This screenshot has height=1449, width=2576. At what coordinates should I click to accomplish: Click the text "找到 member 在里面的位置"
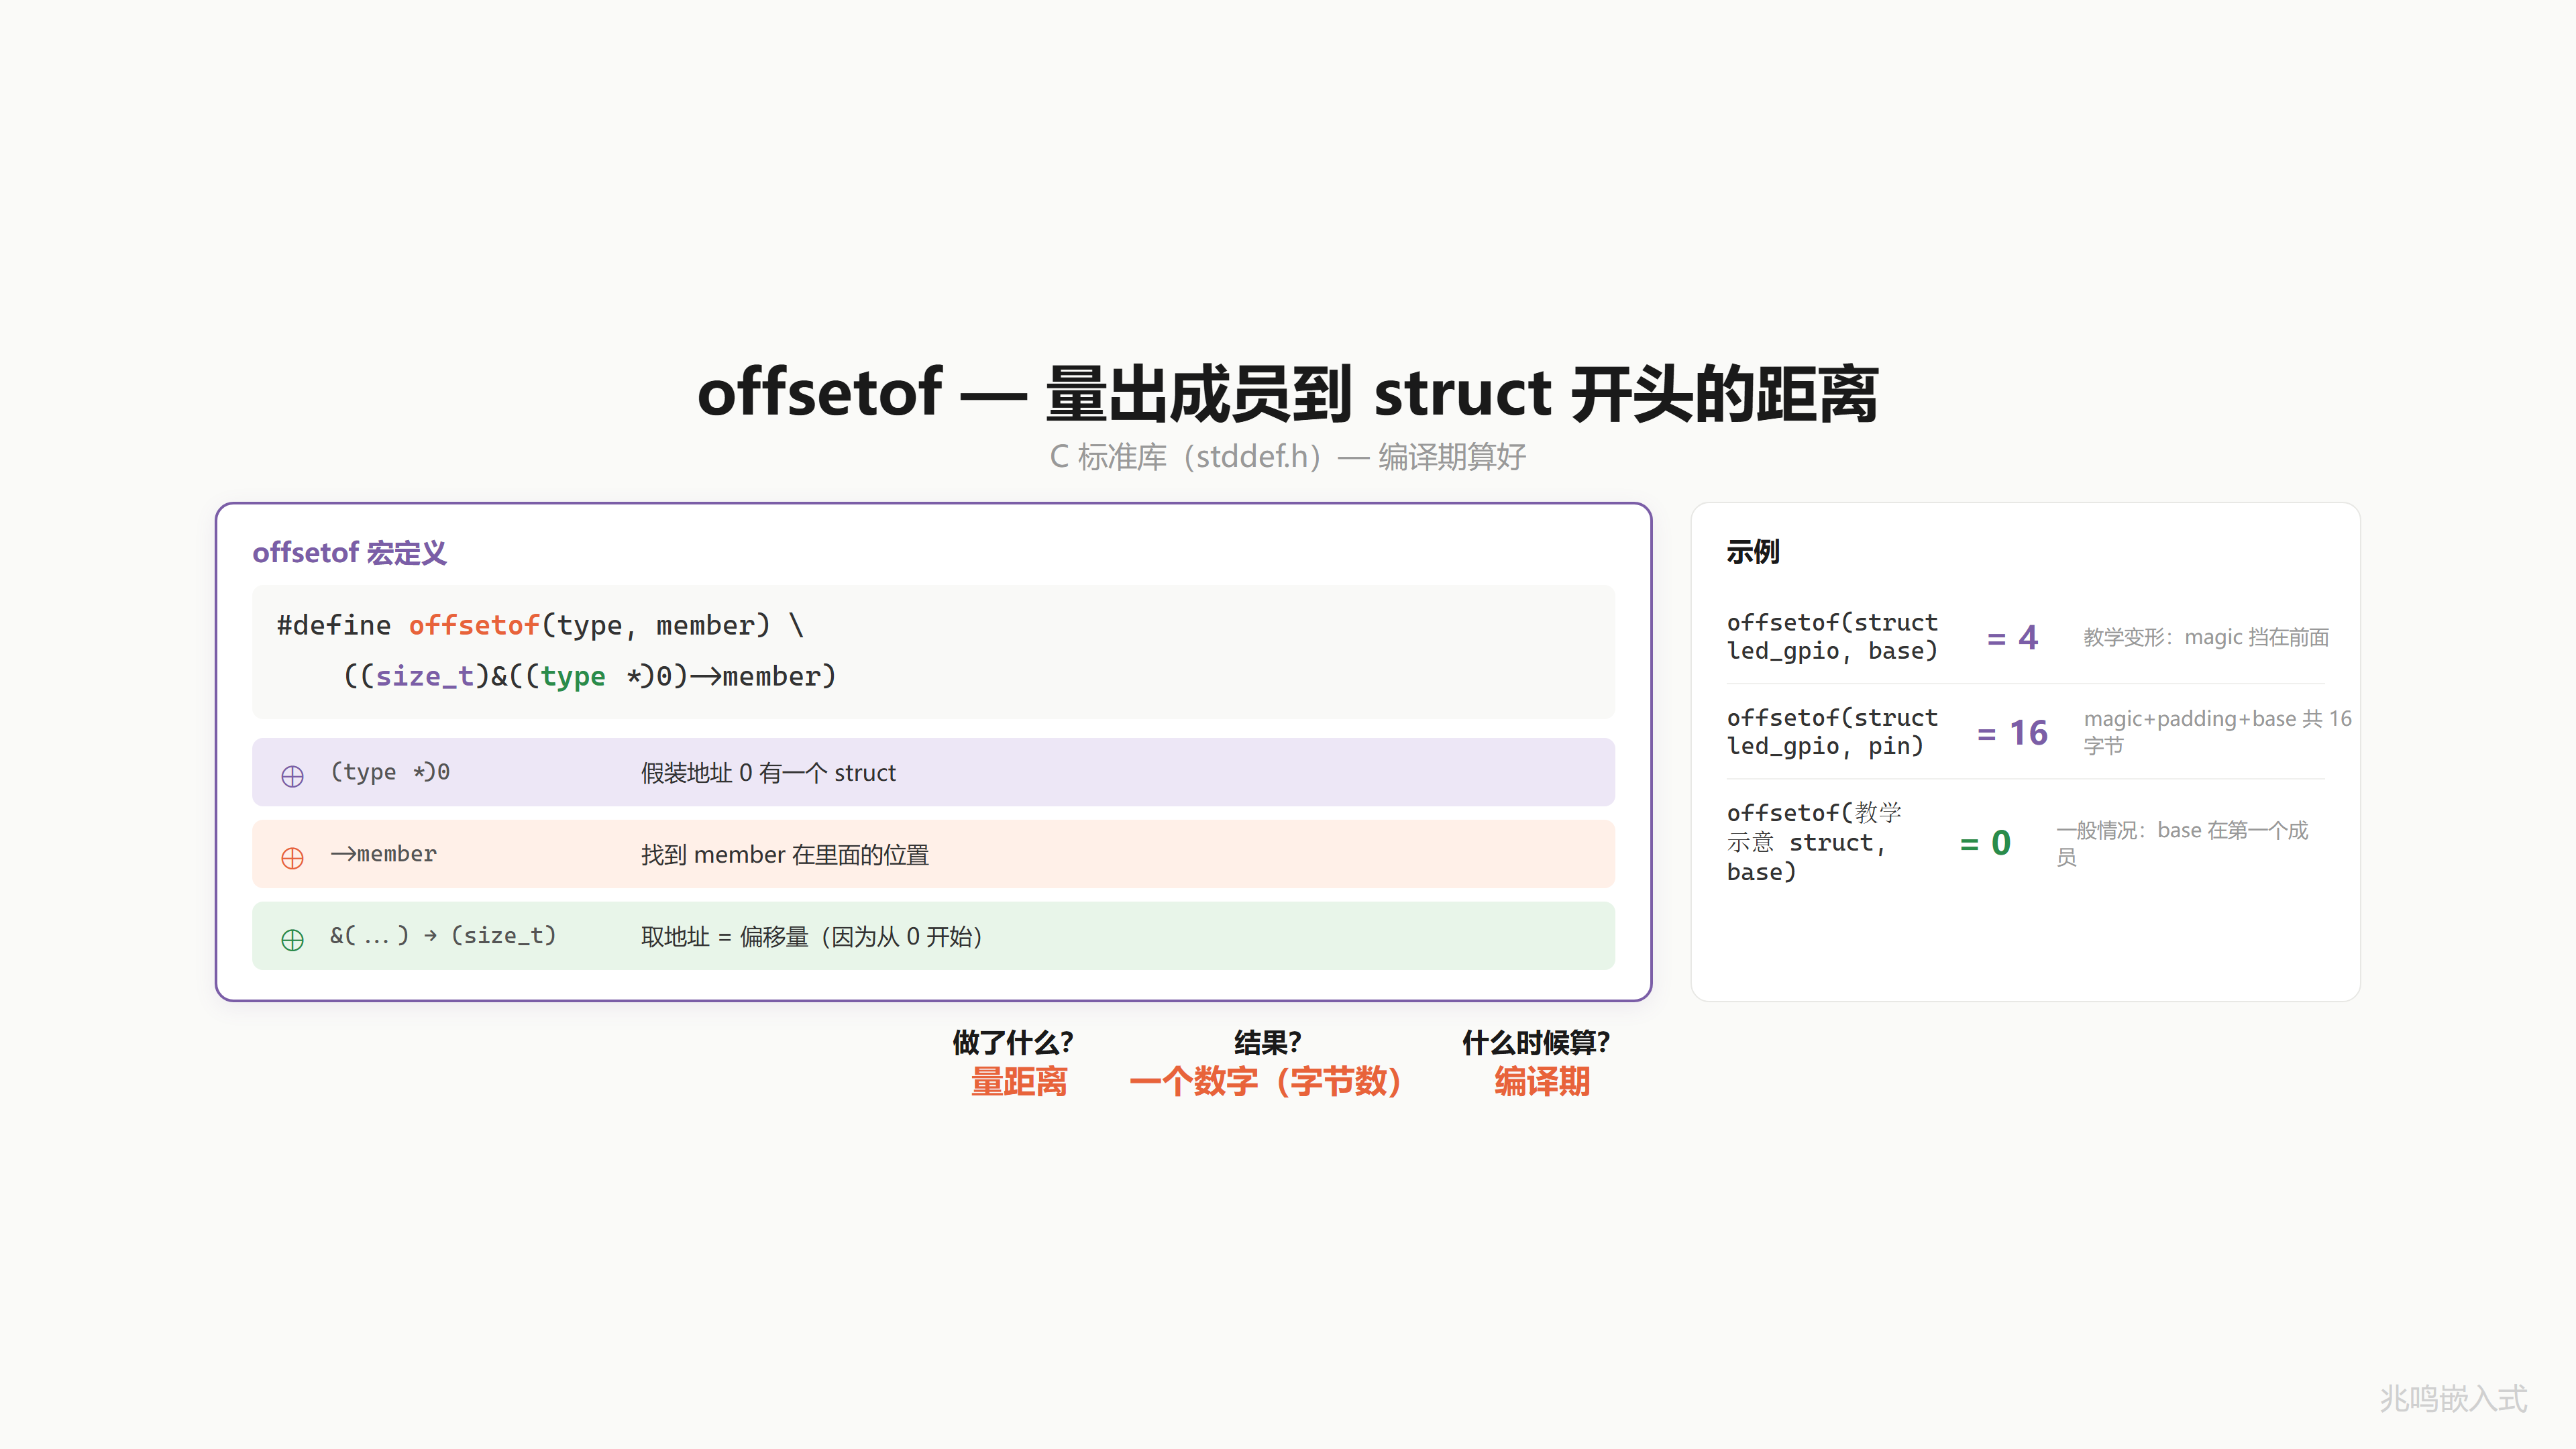point(785,855)
